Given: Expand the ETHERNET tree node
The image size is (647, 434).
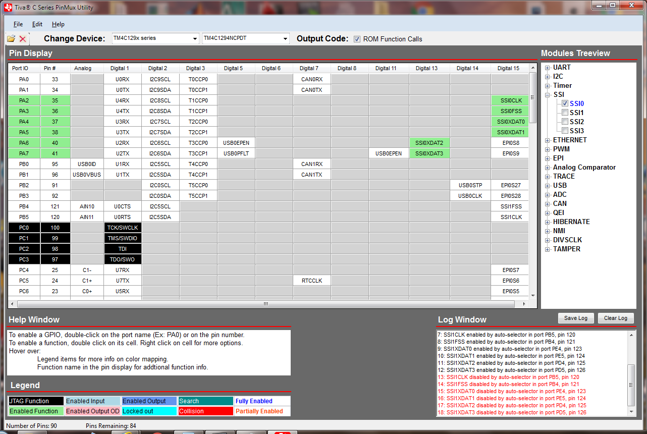Looking at the screenshot, I should click(548, 140).
